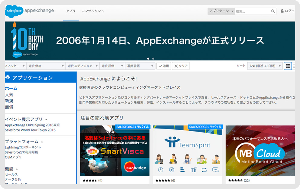This screenshot has width=300, height=189.
Task: Click the TeamSpirit clock icon
Action: (x=161, y=170)
